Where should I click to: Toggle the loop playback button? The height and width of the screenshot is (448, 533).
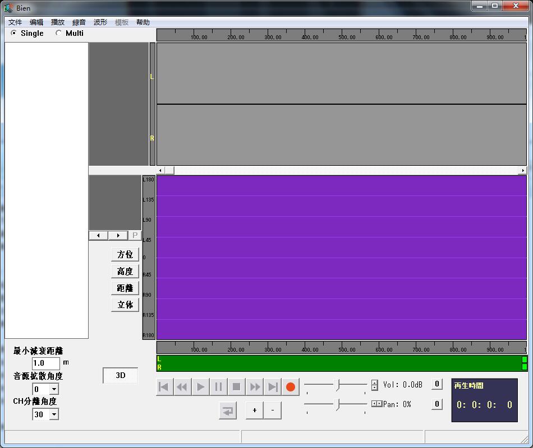click(227, 410)
